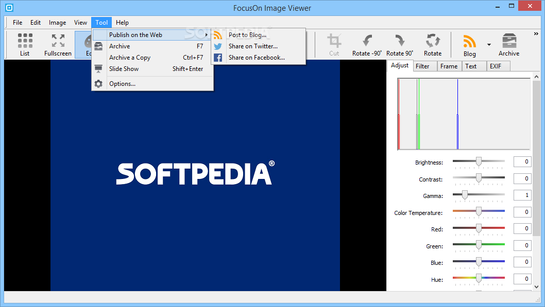
Task: Select Share on Facebook... item
Action: [x=258, y=58]
